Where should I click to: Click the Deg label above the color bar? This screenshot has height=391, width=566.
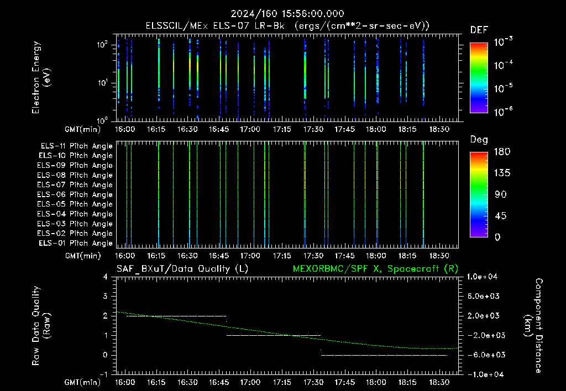click(x=479, y=140)
